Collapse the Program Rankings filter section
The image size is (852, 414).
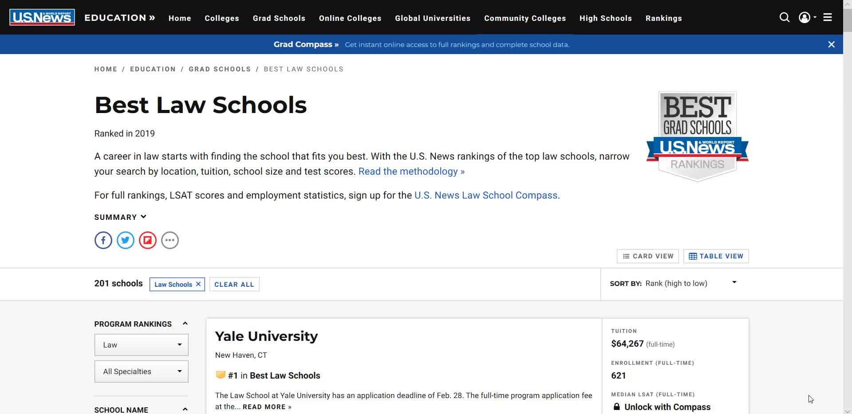coord(185,324)
